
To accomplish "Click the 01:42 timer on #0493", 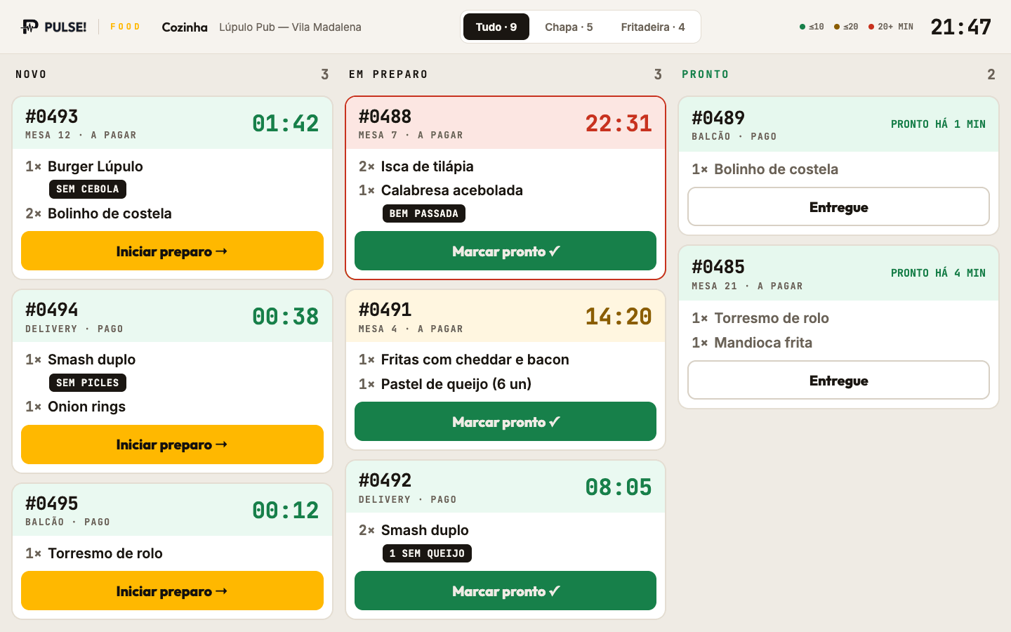I will (285, 124).
